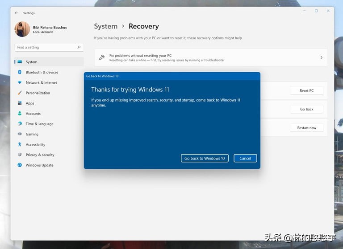The height and width of the screenshot is (249, 343).
Task: Click the Apps icon in sidebar
Action: (x=20, y=103)
